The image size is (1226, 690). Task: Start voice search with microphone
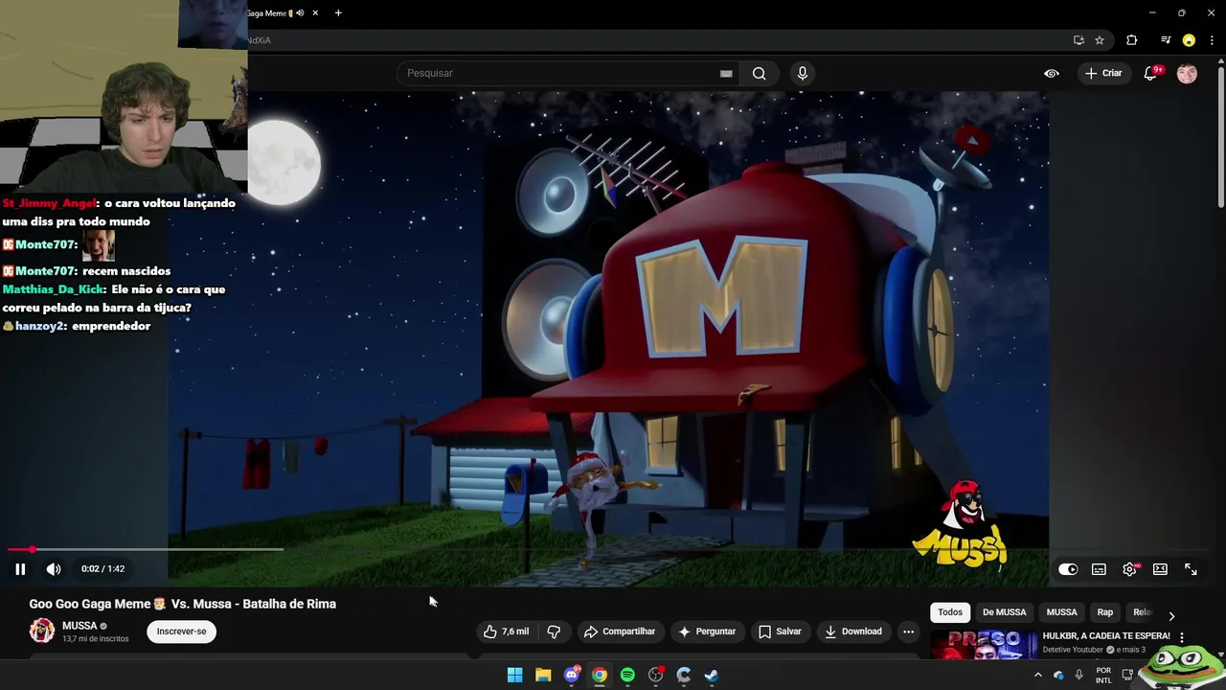(803, 73)
